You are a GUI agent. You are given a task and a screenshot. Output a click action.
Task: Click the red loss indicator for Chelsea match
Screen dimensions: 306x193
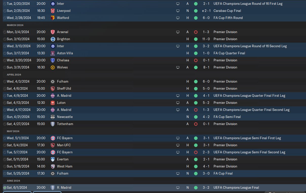click(196, 60)
